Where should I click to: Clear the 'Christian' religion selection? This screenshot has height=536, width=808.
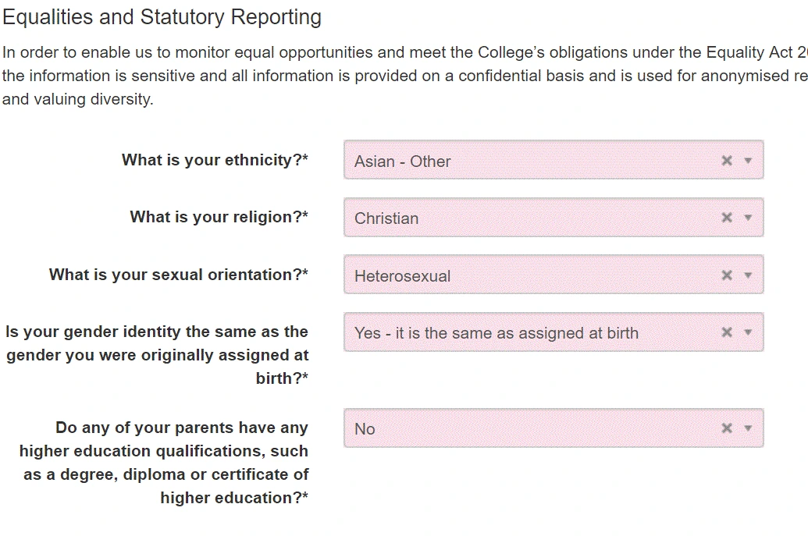click(x=727, y=218)
